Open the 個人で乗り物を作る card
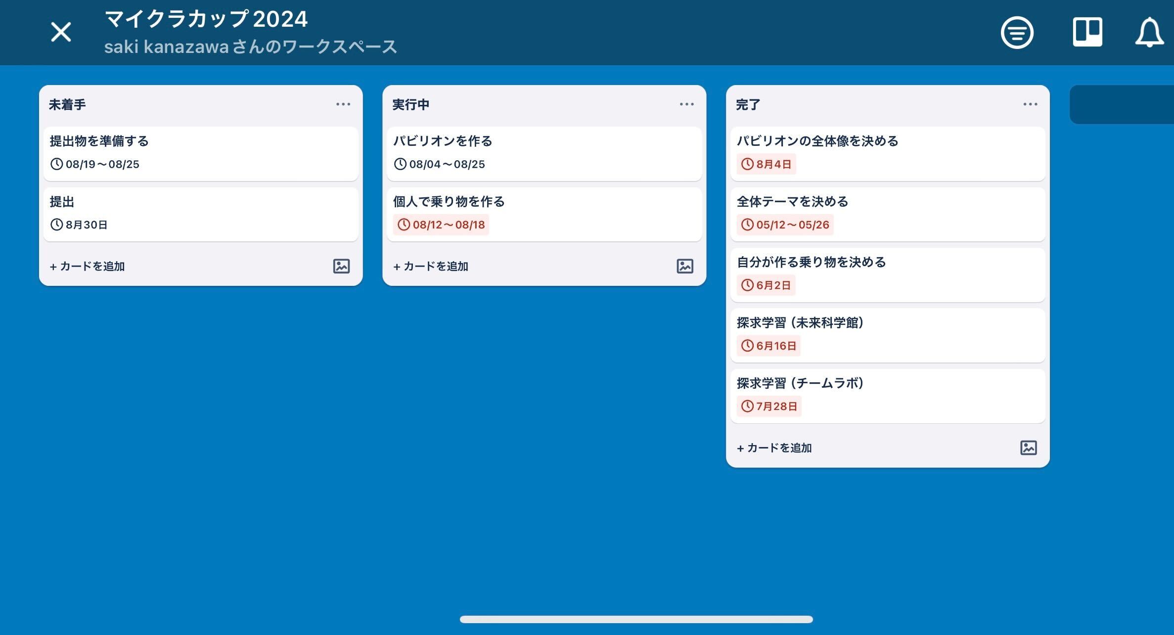Screen dimensions: 1174x635 click(x=544, y=214)
